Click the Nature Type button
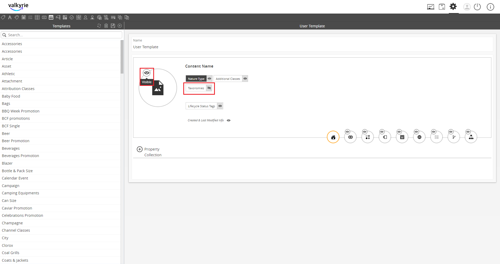This screenshot has height=264, width=500. point(196,79)
